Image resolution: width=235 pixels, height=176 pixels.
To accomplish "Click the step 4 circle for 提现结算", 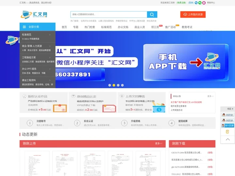I will [x=171, y=123].
